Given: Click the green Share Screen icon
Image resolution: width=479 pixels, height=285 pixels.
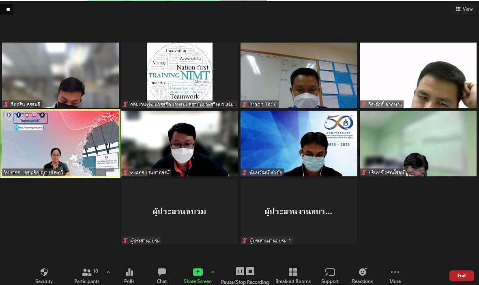Looking at the screenshot, I should point(198,272).
